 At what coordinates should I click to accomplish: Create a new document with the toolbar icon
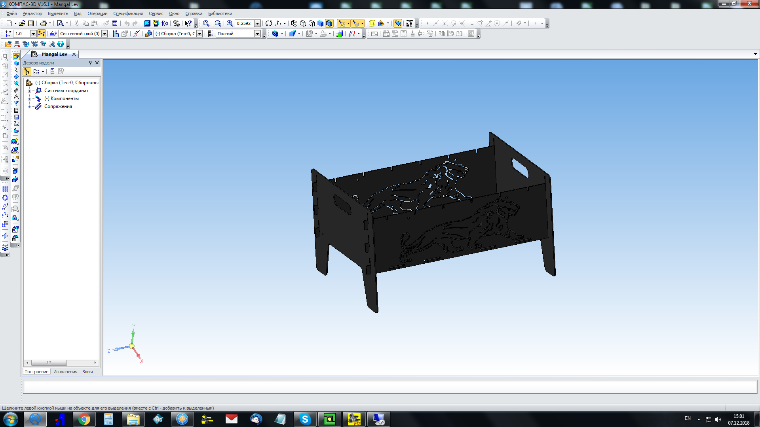[x=9, y=23]
